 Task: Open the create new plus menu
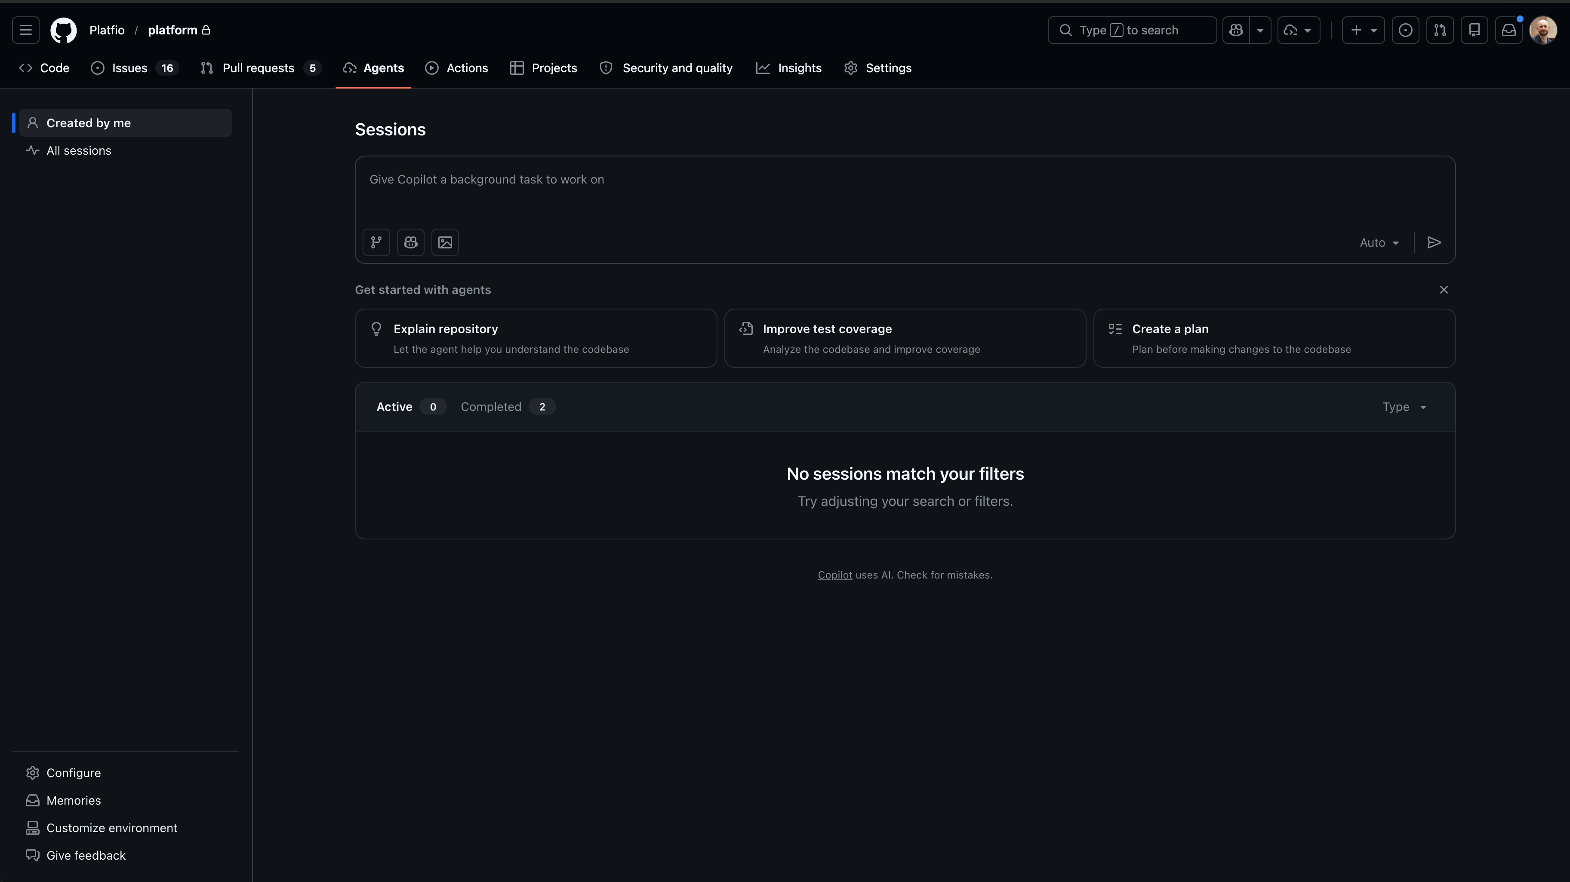1364,30
